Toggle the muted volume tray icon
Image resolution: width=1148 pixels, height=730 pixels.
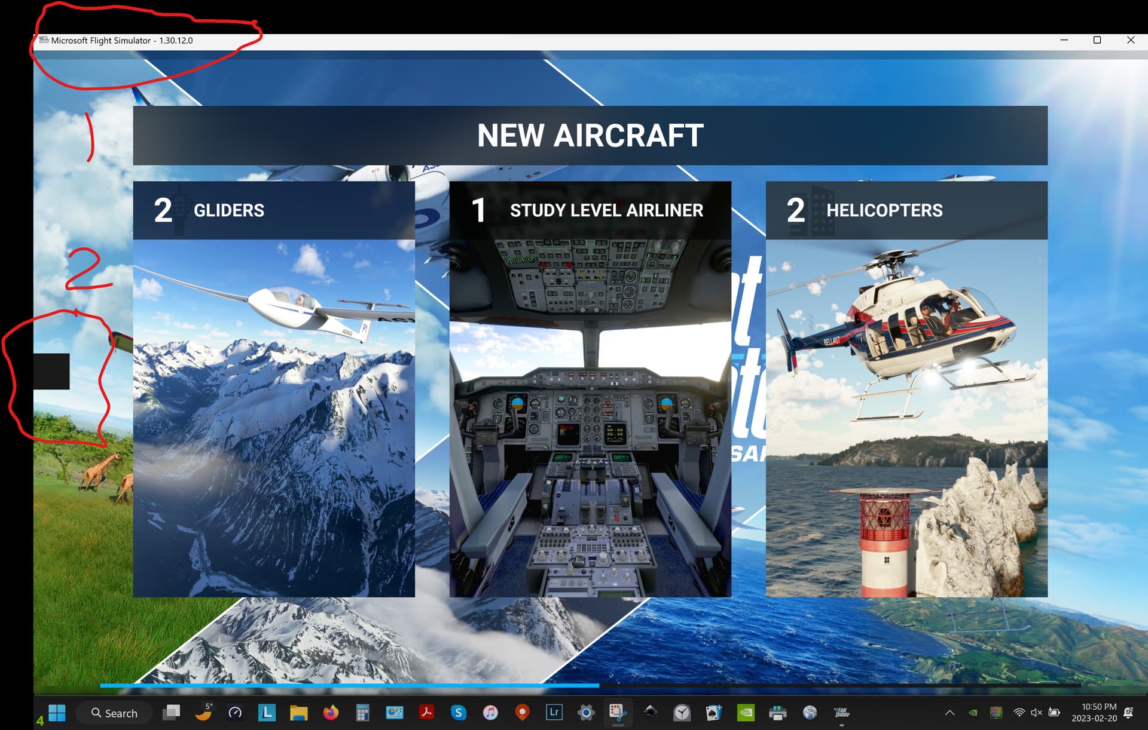click(1037, 713)
